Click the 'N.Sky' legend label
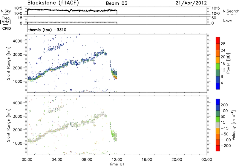The image size is (239, 166). 6,11
